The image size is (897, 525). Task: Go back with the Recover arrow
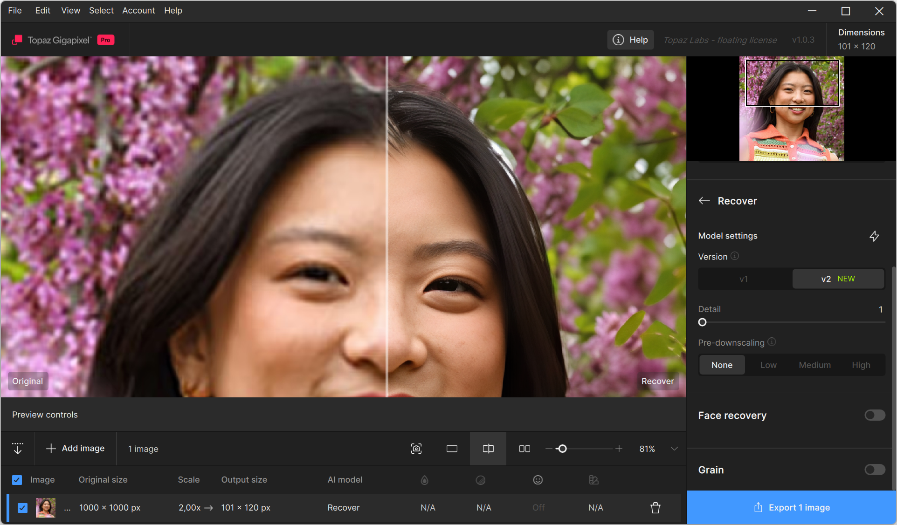[704, 201]
